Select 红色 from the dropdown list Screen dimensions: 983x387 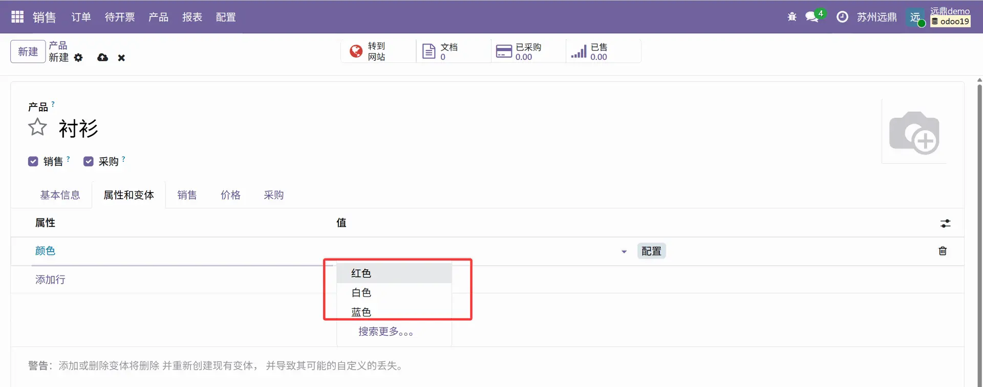(x=361, y=273)
